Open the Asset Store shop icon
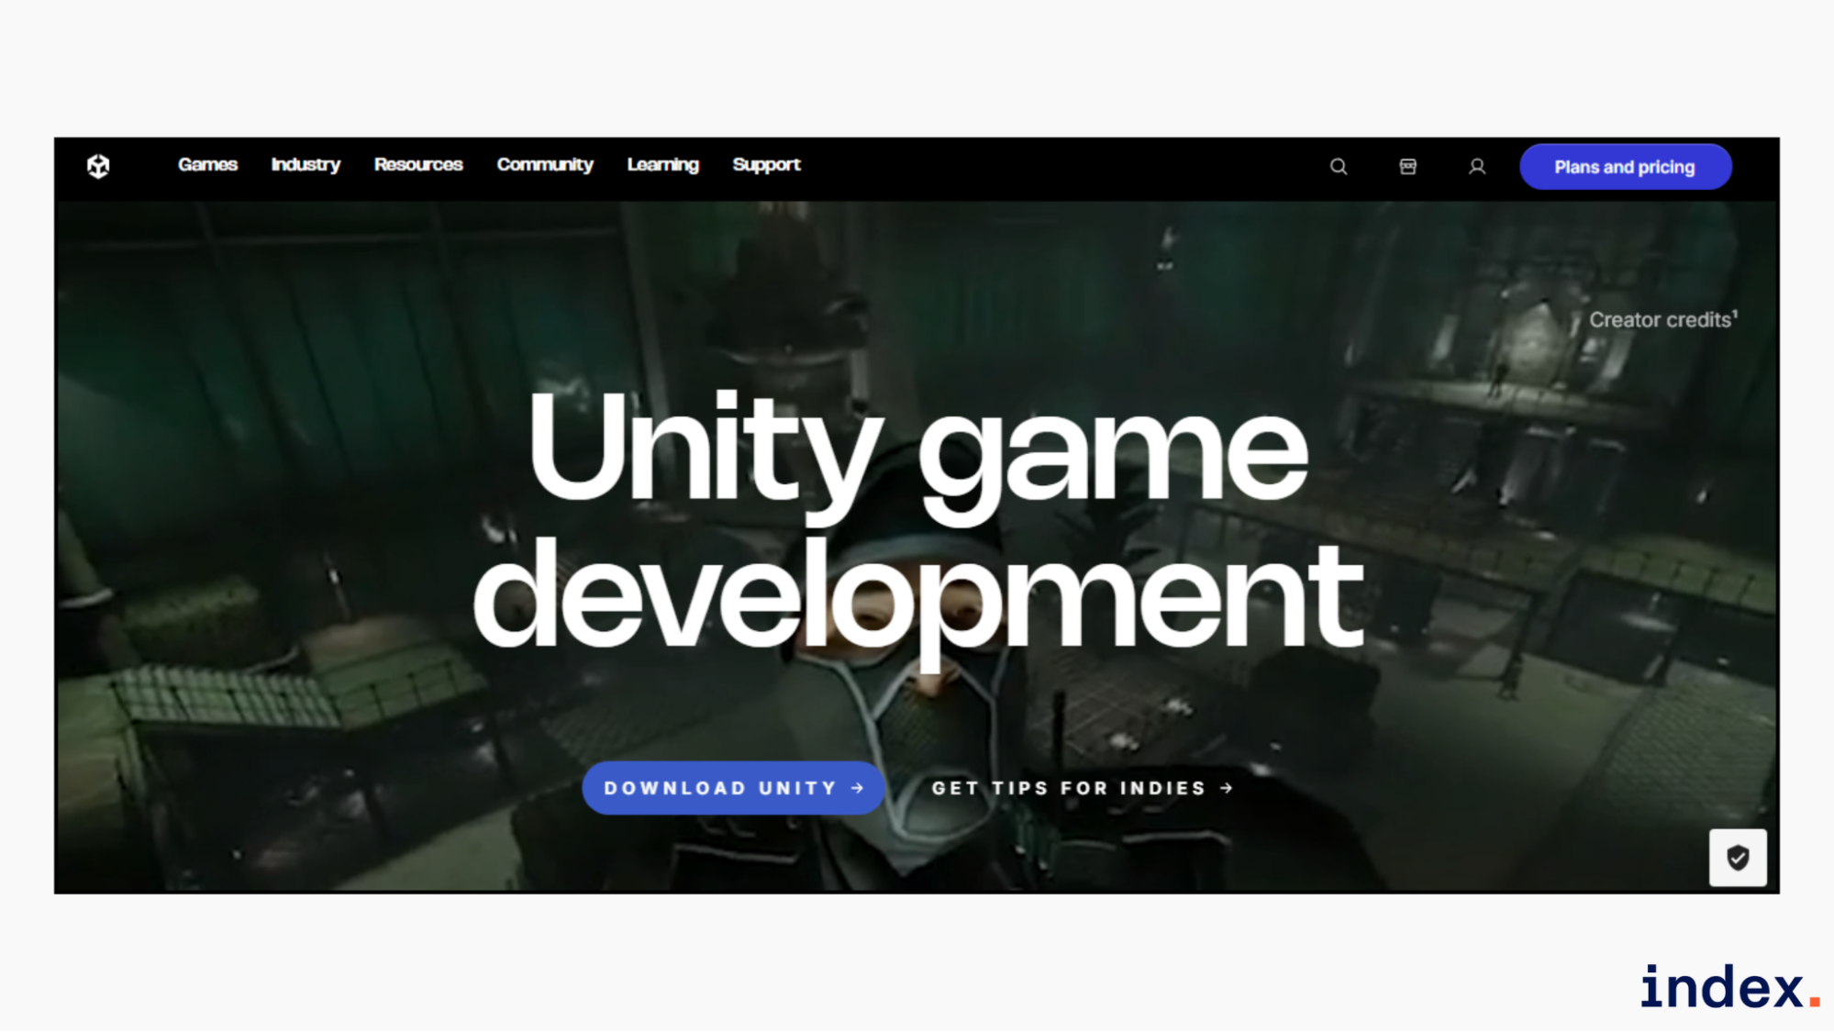1834x1032 pixels. [1407, 166]
